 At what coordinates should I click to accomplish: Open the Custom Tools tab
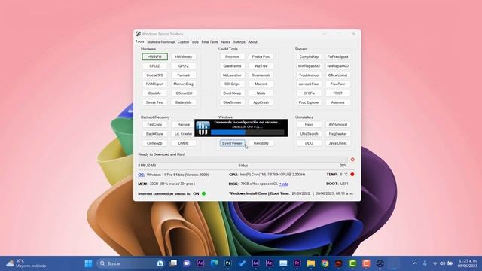pyautogui.click(x=188, y=42)
